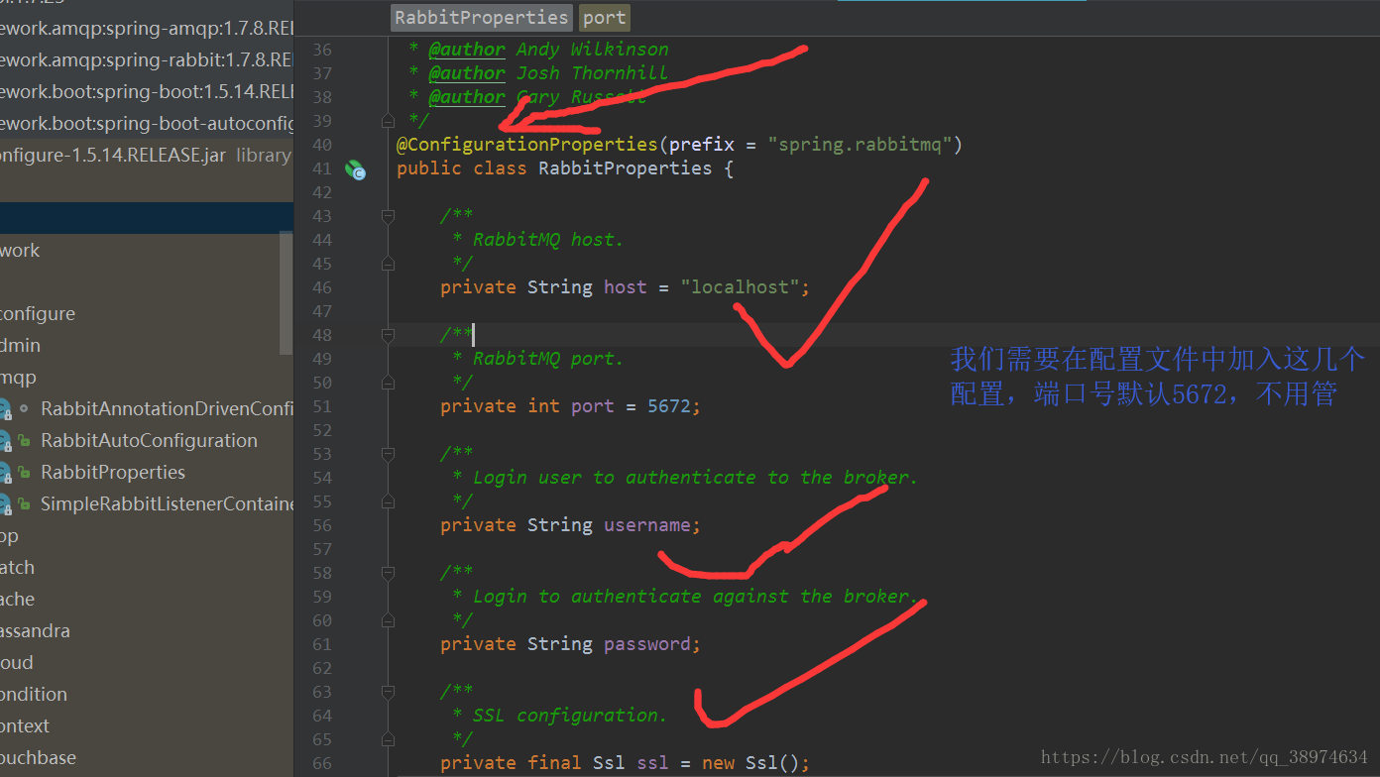The height and width of the screenshot is (777, 1380).
Task: Click the ssl field name on line 66
Action: click(x=653, y=763)
